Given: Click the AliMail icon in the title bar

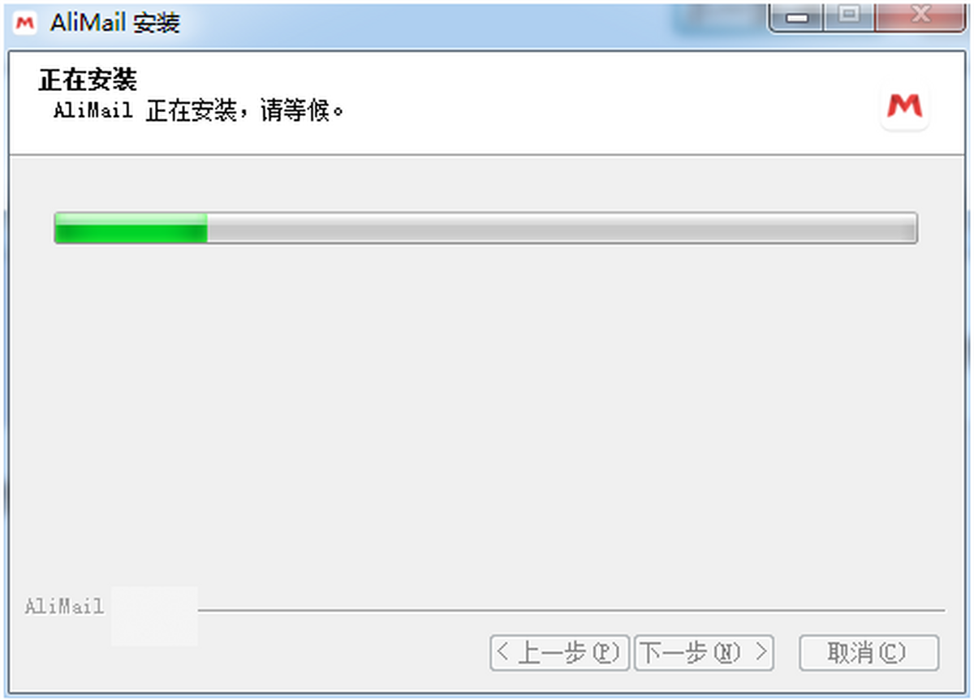Looking at the screenshot, I should [26, 23].
